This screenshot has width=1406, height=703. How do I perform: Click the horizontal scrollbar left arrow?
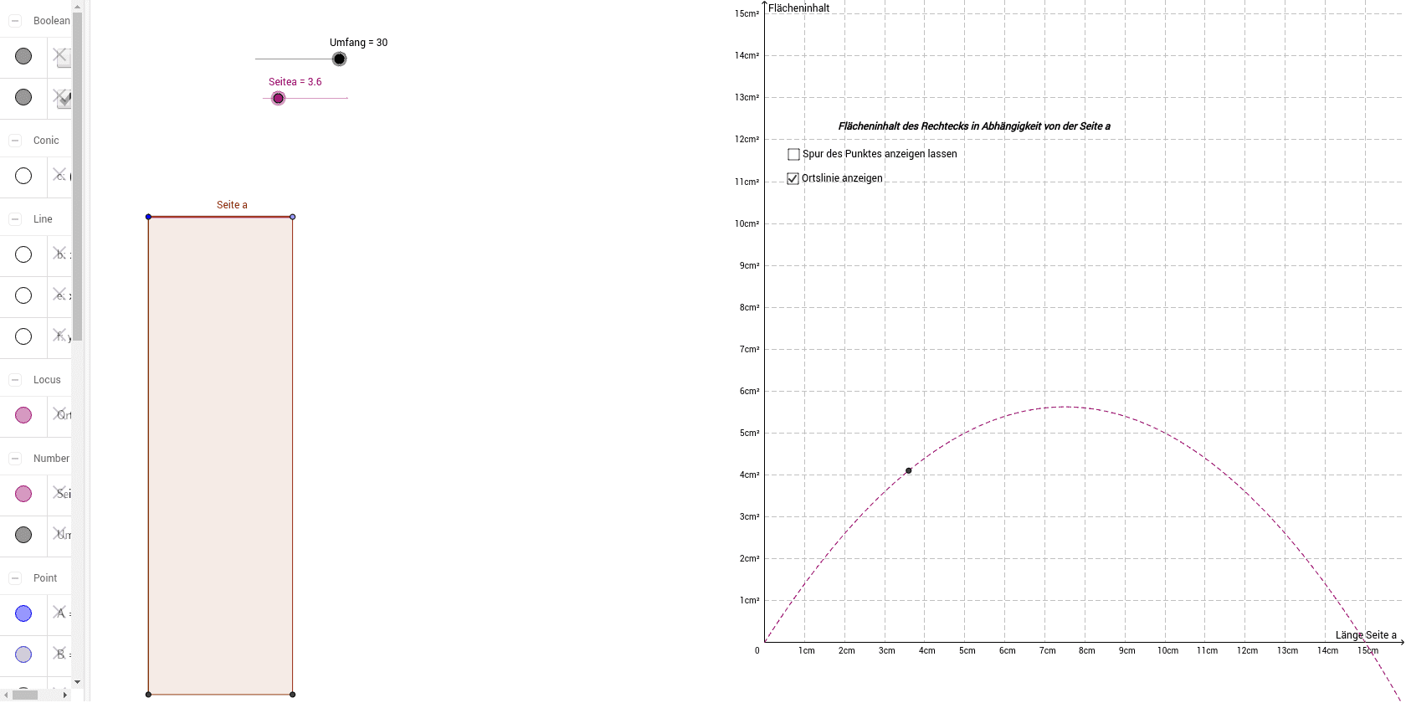6,695
